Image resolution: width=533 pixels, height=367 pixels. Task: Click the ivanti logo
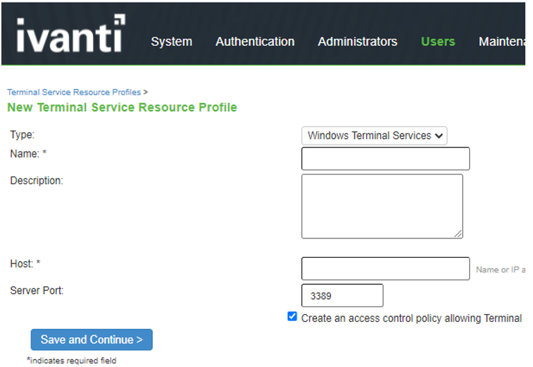tap(71, 33)
